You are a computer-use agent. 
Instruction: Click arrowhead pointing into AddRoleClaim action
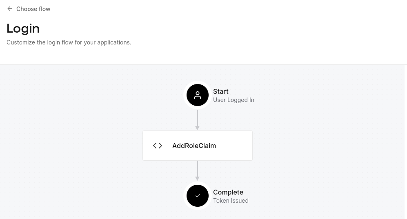pos(198,128)
